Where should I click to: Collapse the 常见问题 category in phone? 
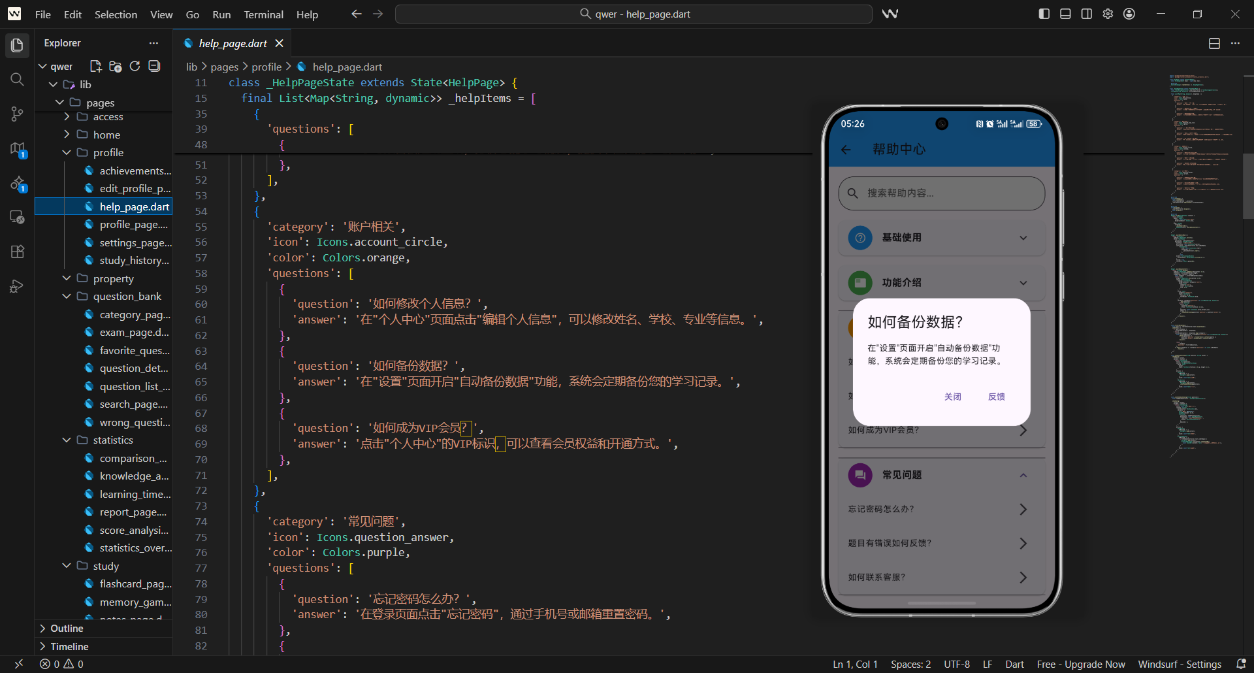tap(941, 475)
